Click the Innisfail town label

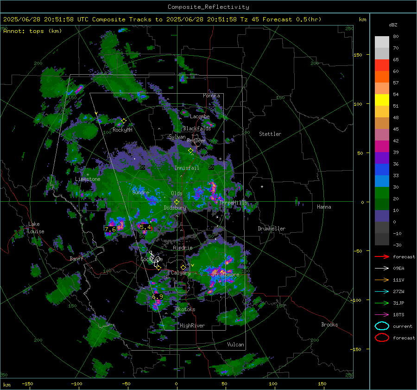coord(187,168)
